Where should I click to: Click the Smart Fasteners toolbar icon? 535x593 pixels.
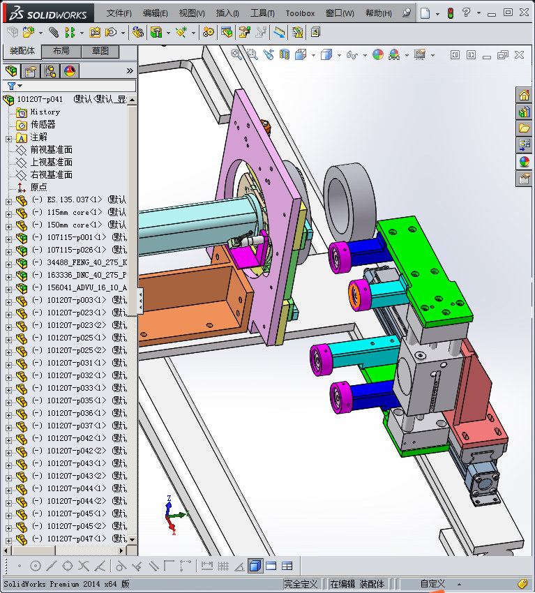pyautogui.click(x=95, y=33)
